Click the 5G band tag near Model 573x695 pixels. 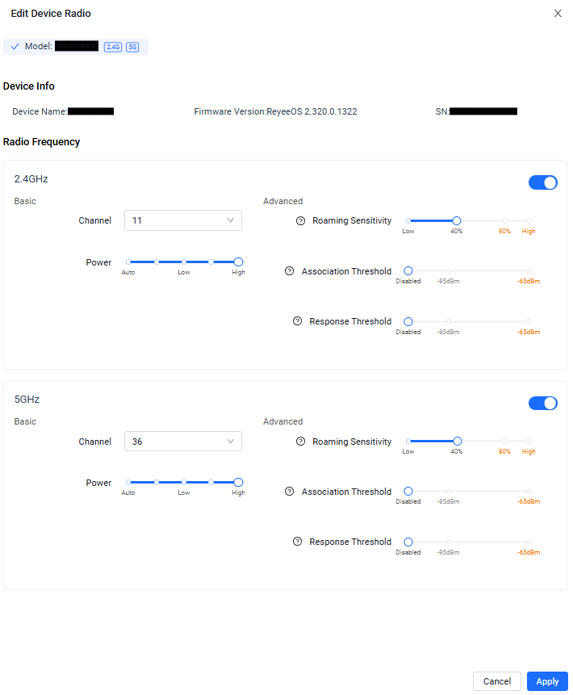click(132, 48)
